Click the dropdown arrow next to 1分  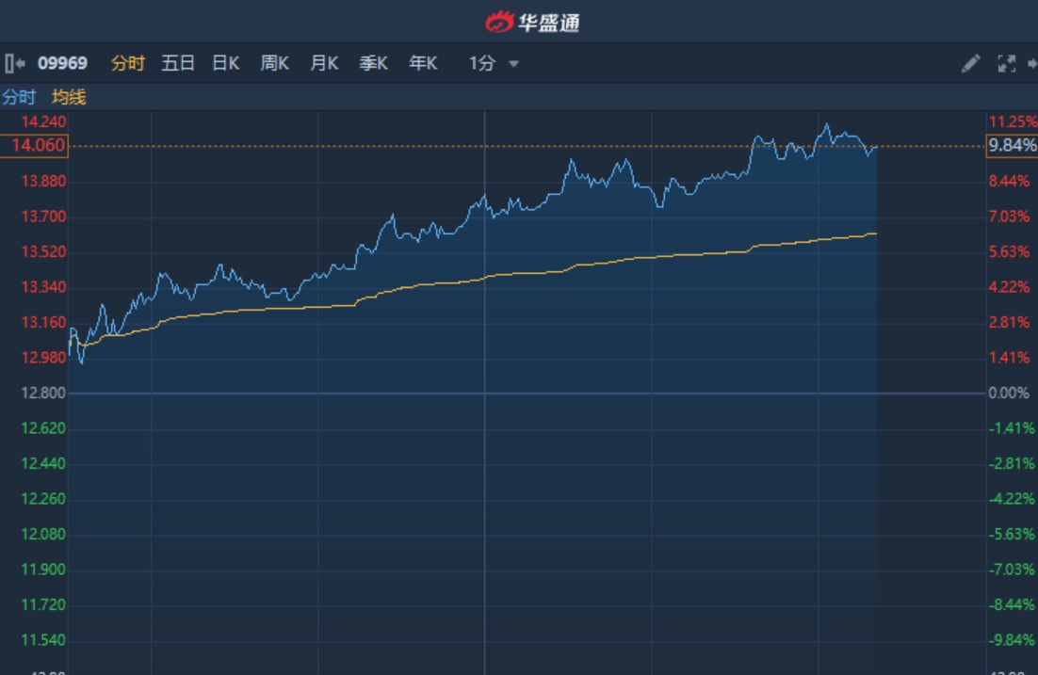(x=513, y=64)
